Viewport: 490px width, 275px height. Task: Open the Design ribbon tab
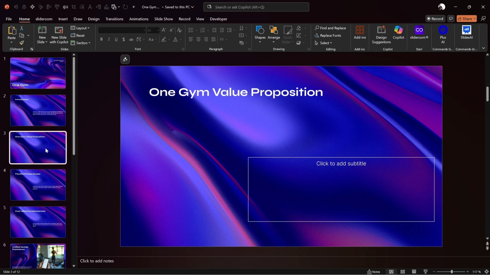94,19
